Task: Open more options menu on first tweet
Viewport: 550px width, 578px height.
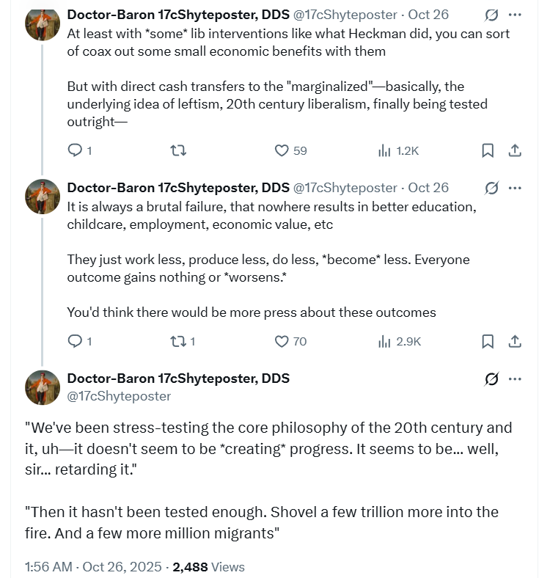Action: pos(516,15)
